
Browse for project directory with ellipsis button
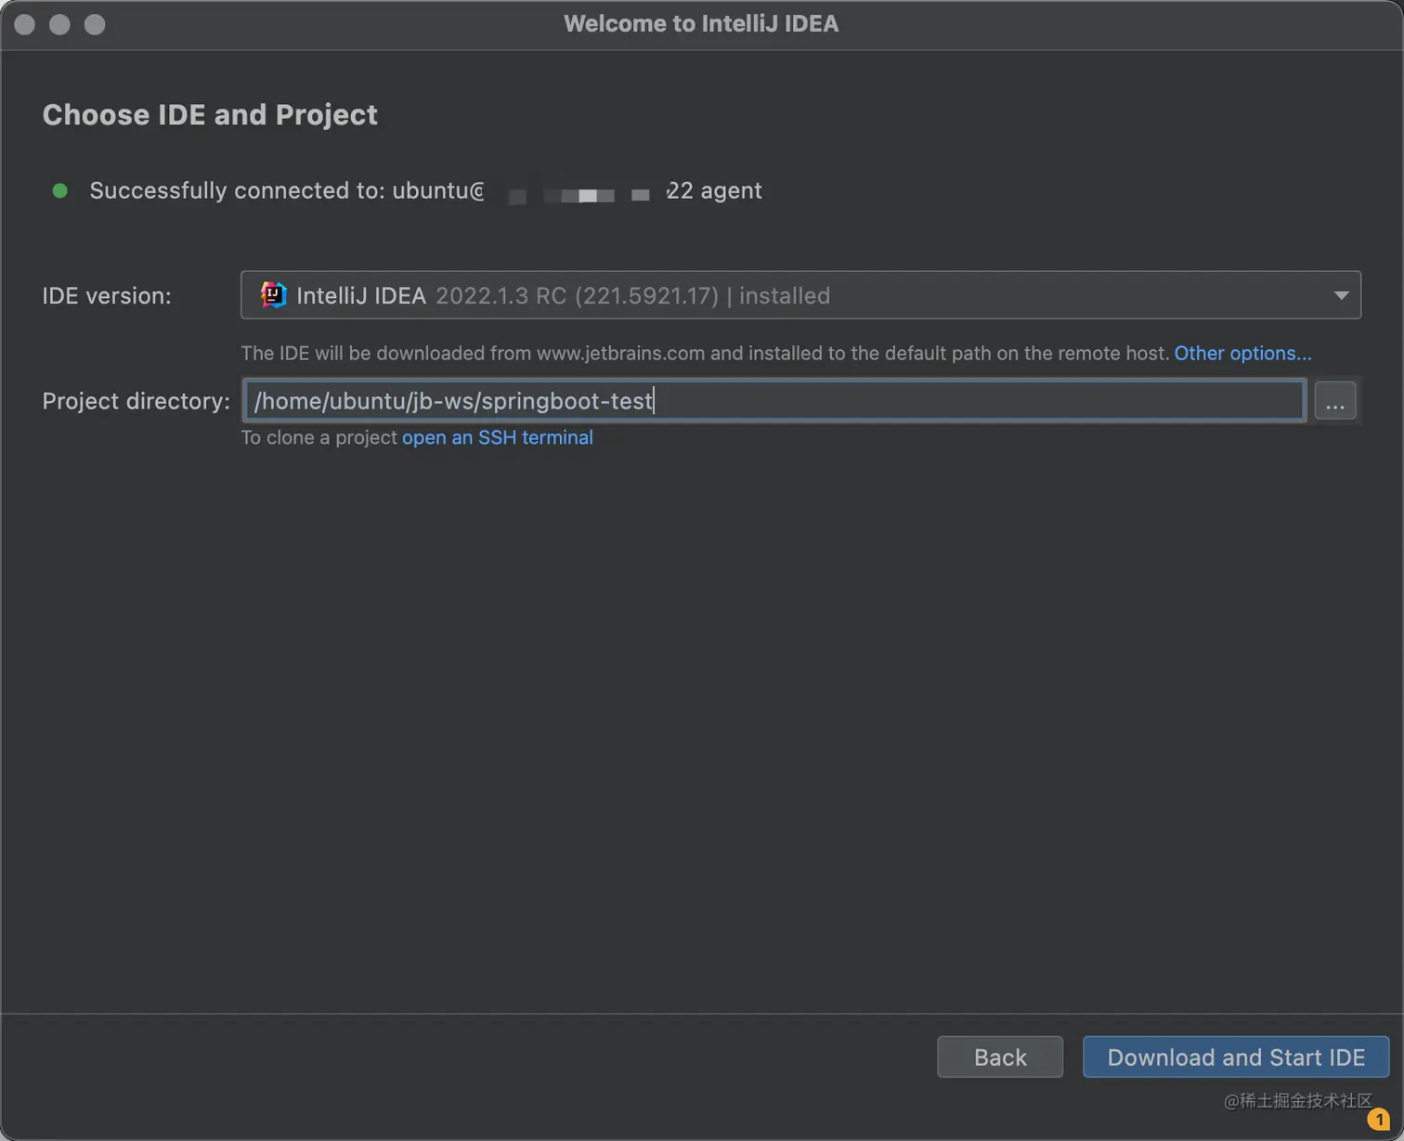pos(1335,401)
